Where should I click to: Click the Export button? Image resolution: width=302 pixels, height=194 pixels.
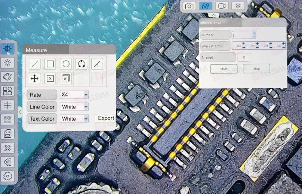click(x=106, y=118)
